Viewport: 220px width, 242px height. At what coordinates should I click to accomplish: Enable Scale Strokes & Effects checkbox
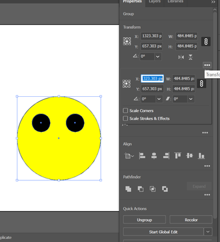pyautogui.click(x=126, y=119)
